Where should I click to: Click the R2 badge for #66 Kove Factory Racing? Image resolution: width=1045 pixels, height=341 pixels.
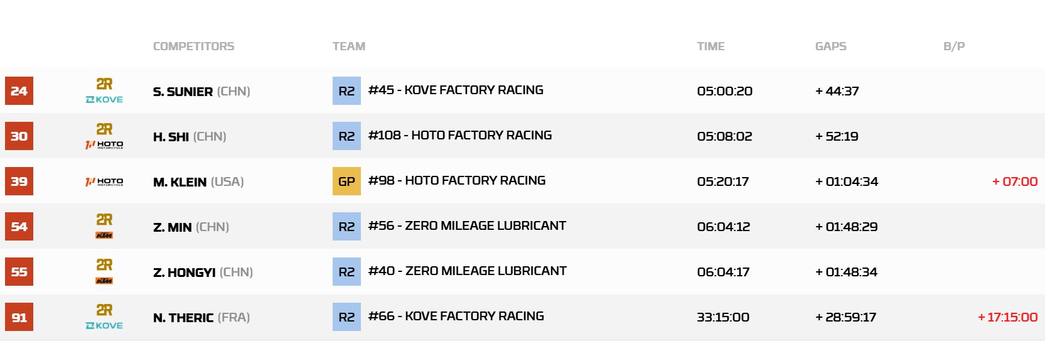click(x=346, y=317)
